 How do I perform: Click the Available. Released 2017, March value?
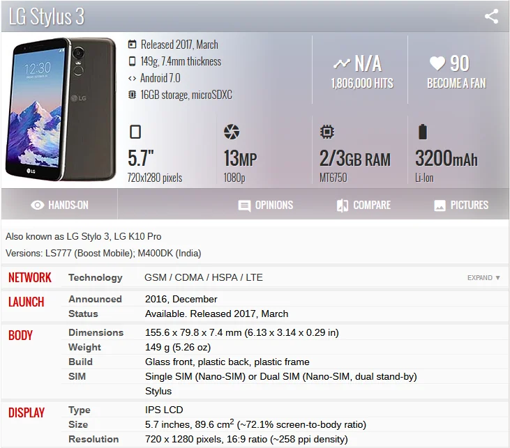click(216, 314)
